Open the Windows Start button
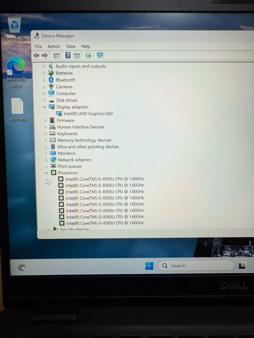This screenshot has width=254, height=338. tap(149, 266)
